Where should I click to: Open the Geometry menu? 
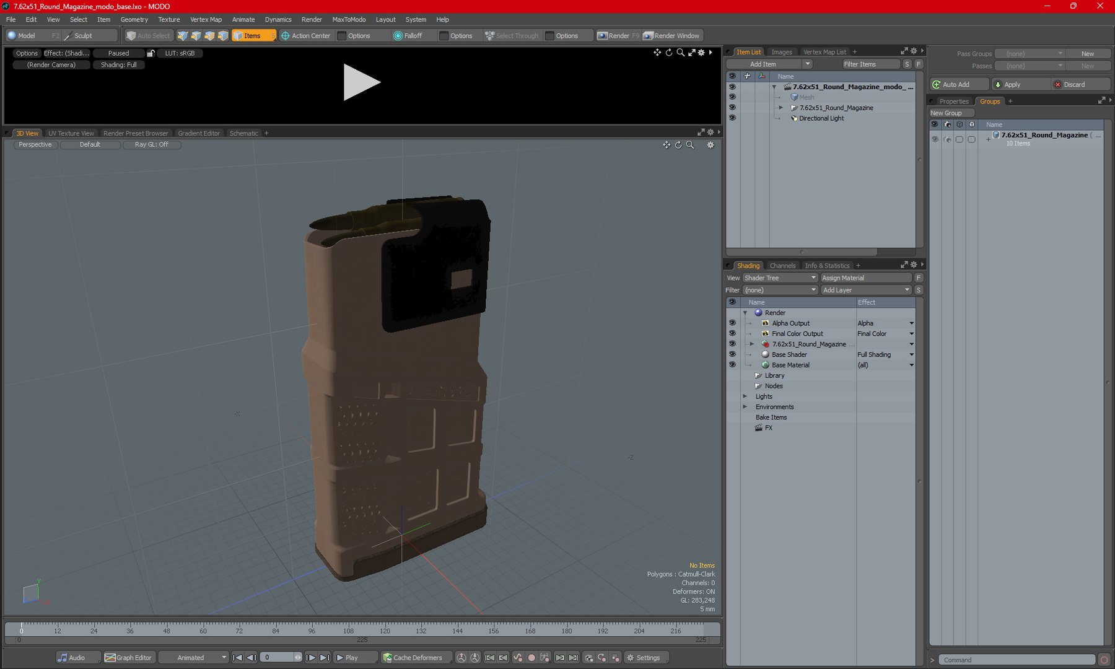click(134, 20)
